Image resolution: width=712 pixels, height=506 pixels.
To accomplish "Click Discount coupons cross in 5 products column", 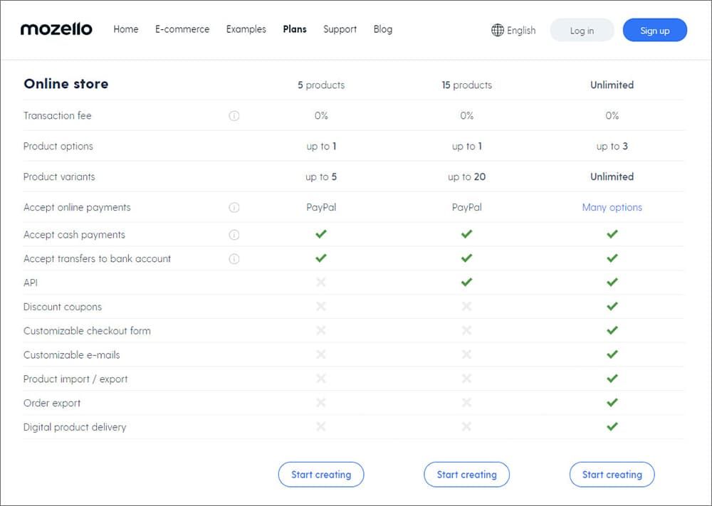I will pyautogui.click(x=321, y=306).
